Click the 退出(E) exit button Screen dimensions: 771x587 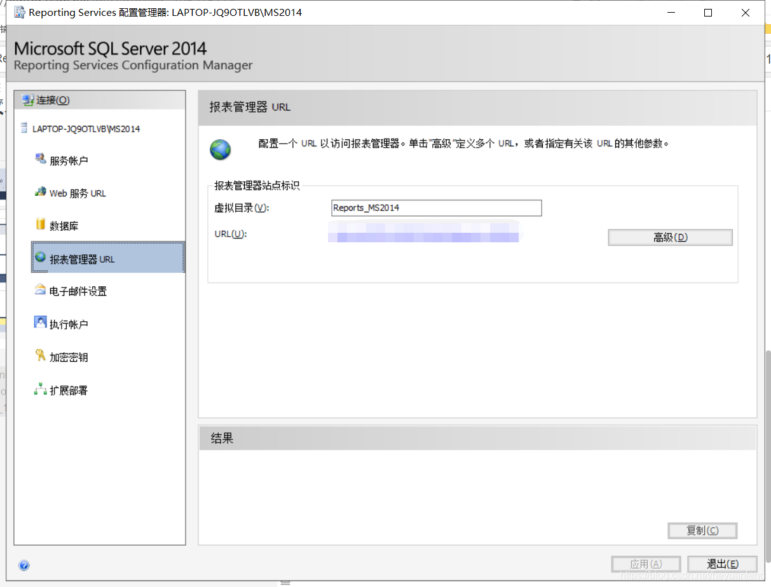[723, 564]
